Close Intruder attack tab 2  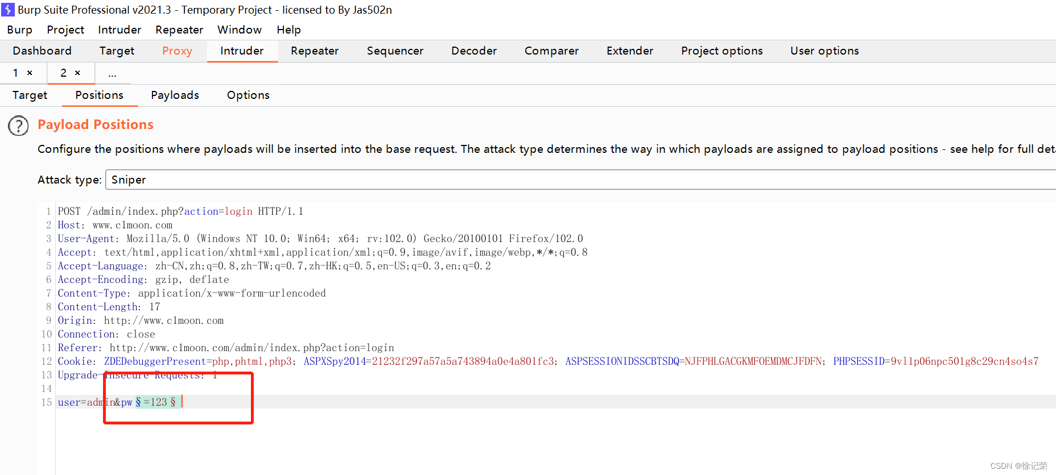(x=77, y=73)
